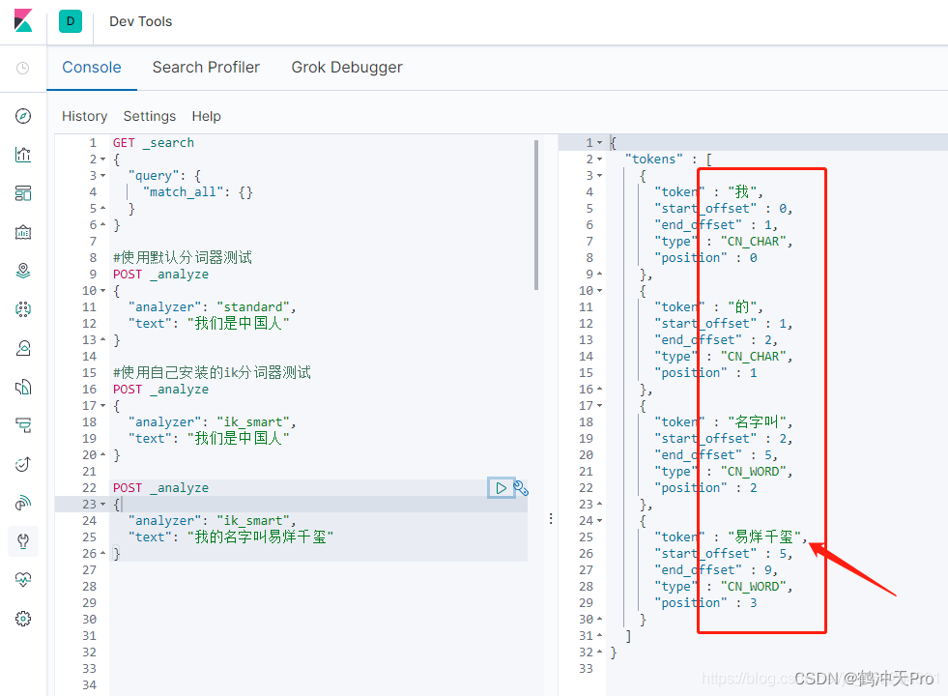Open Management via the gear icon
The image size is (948, 696).
(23, 619)
